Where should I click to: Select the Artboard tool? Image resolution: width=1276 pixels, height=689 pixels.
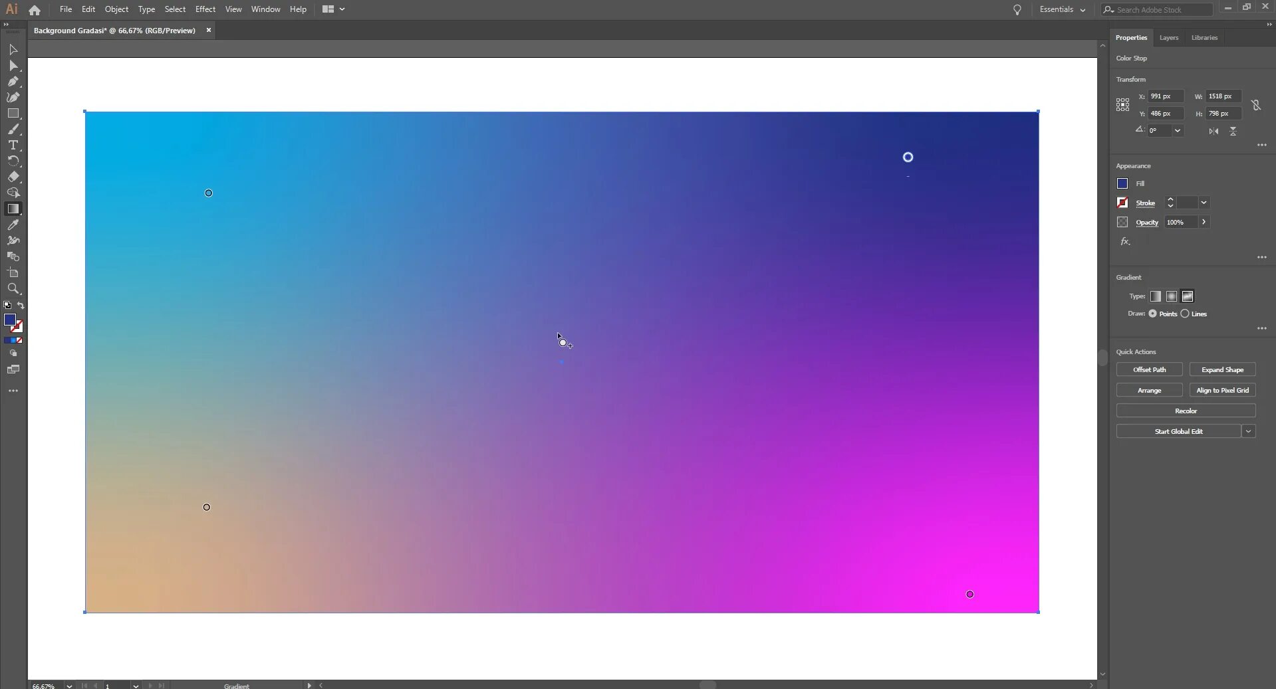tap(13, 273)
